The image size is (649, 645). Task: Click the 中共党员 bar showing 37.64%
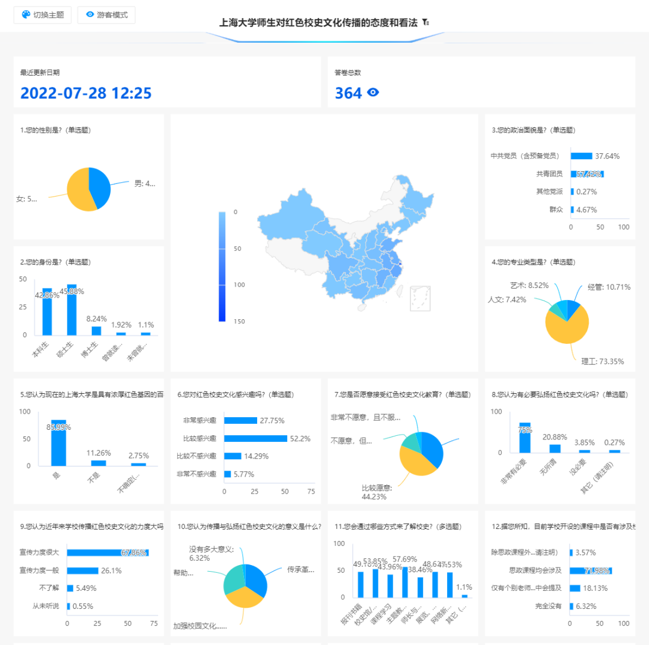tap(581, 156)
